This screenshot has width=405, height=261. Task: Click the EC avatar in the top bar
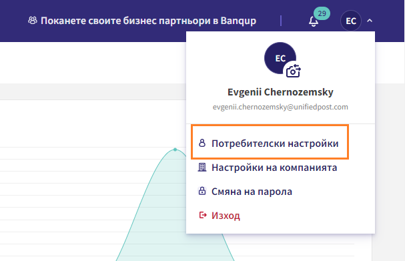pos(351,21)
